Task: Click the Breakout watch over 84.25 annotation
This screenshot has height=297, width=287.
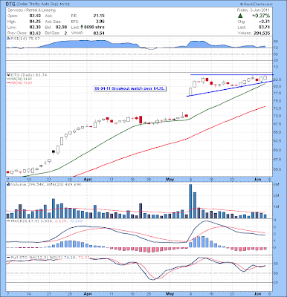Action: (x=129, y=88)
